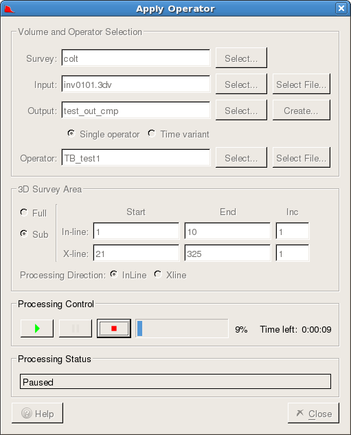Image resolution: width=351 pixels, height=435 pixels.
Task: Open the Help button
Action: 37,413
